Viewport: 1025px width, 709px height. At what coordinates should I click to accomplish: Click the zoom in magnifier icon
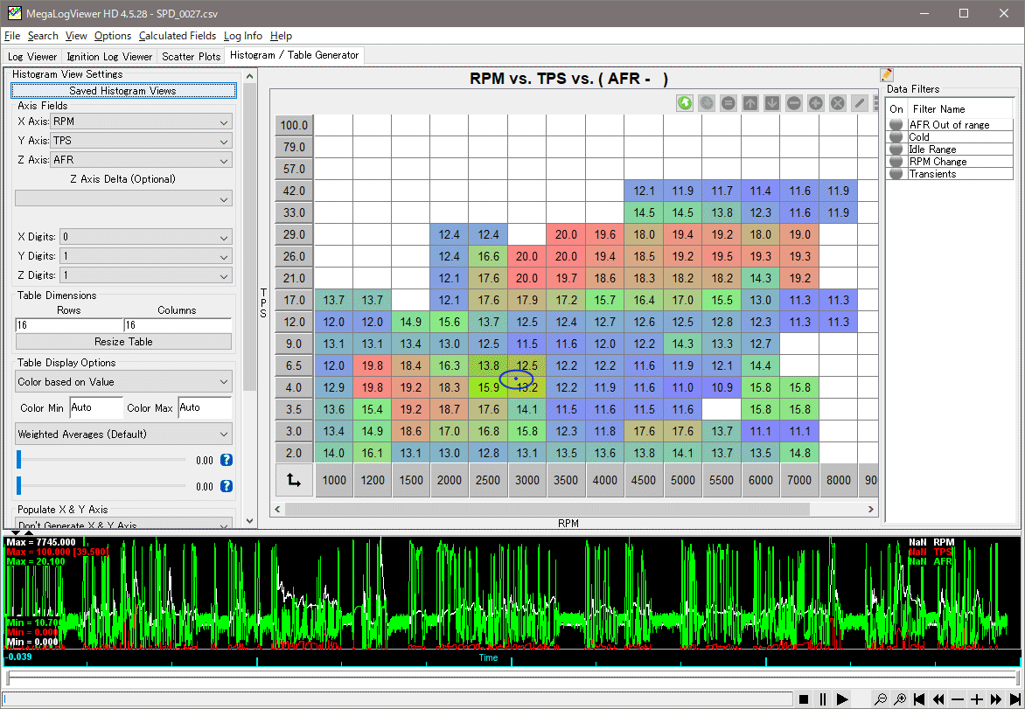[900, 699]
